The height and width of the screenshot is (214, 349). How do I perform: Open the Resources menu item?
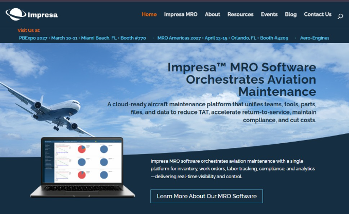point(240,14)
